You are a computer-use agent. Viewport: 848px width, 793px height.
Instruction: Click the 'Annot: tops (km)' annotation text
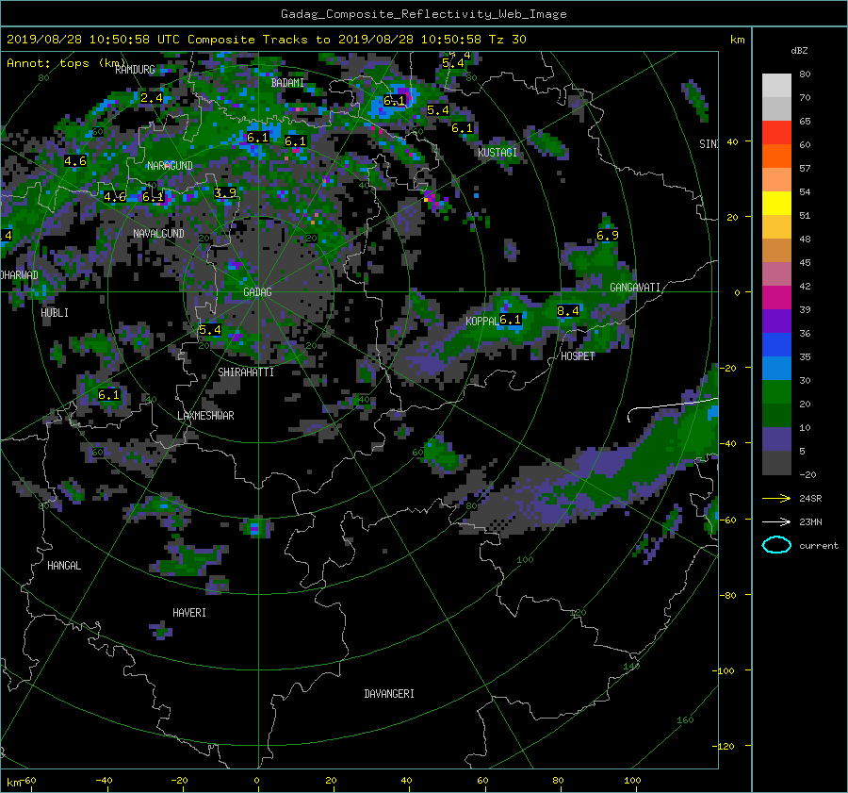pos(67,63)
